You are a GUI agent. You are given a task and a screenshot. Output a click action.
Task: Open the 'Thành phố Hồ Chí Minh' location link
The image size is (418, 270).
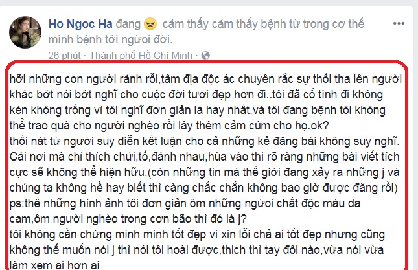pyautogui.click(x=141, y=56)
